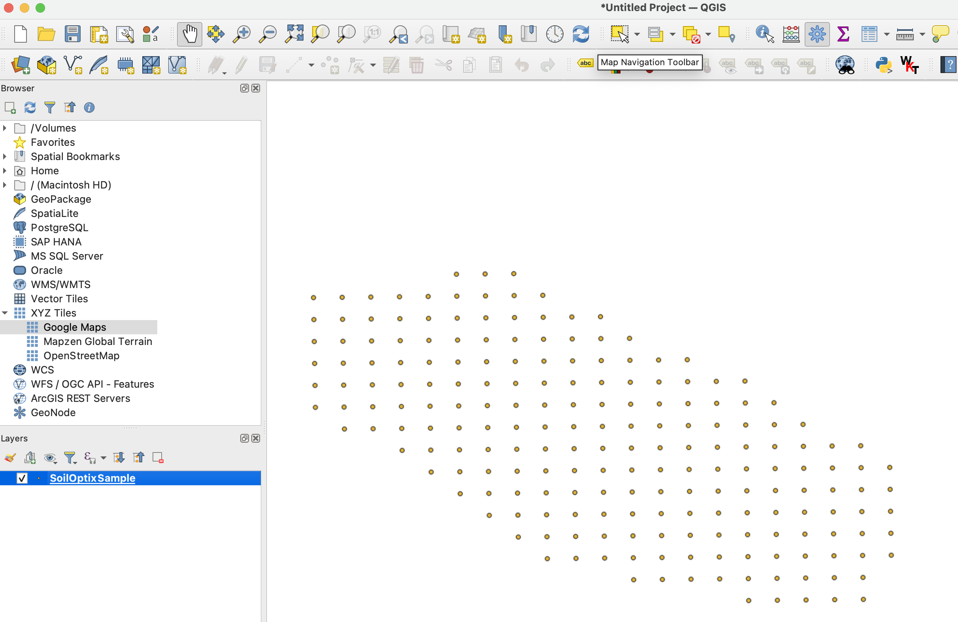
Task: Click the Zoom In magnifier tool
Action: coord(241,34)
